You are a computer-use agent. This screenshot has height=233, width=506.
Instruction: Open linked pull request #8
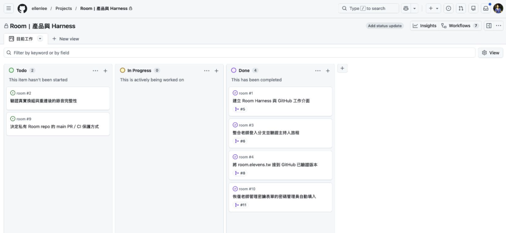point(240,173)
